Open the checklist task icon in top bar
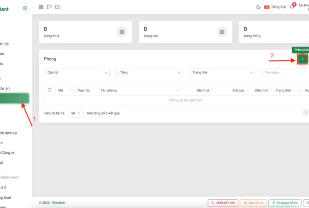The height and width of the screenshot is (208, 309). 57,7
